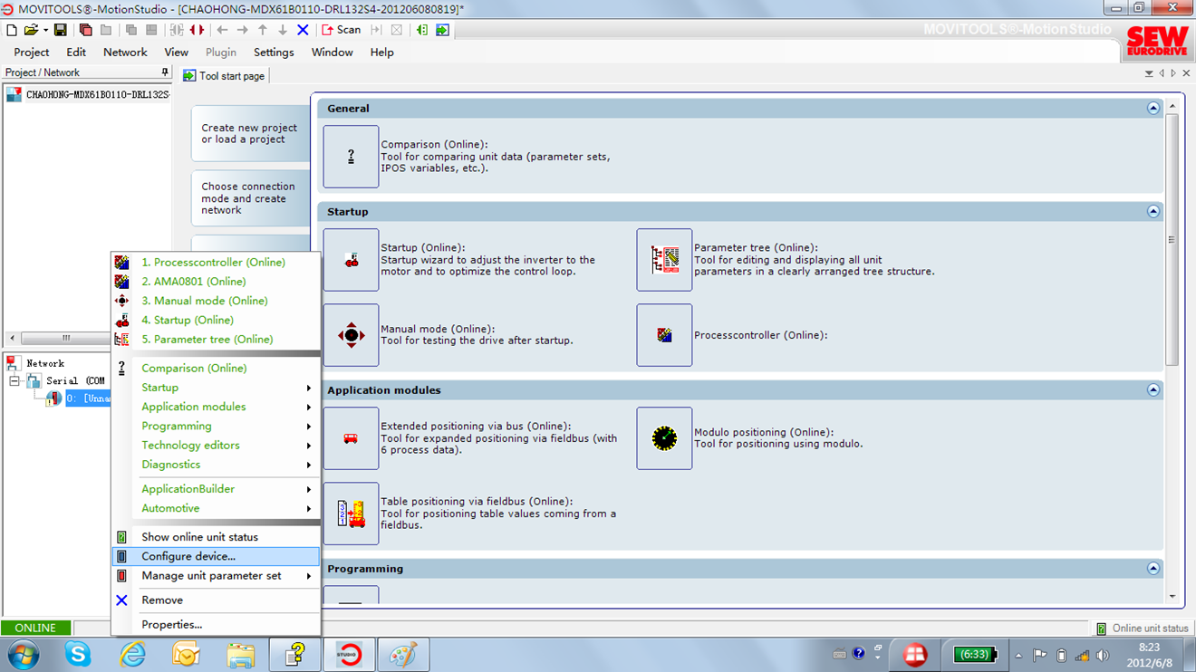Open the Parameter tree tool icon

click(x=664, y=260)
